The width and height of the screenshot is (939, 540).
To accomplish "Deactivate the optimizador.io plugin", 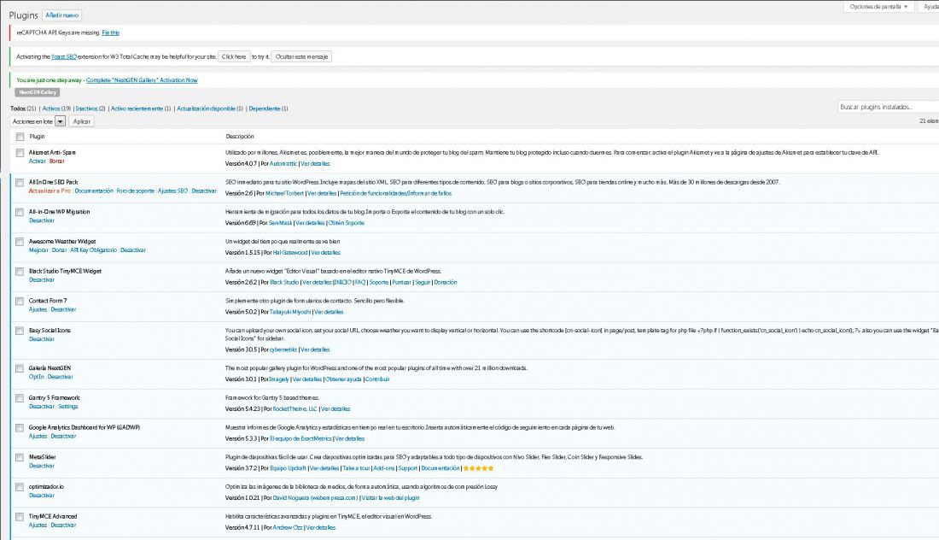I will pyautogui.click(x=42, y=496).
